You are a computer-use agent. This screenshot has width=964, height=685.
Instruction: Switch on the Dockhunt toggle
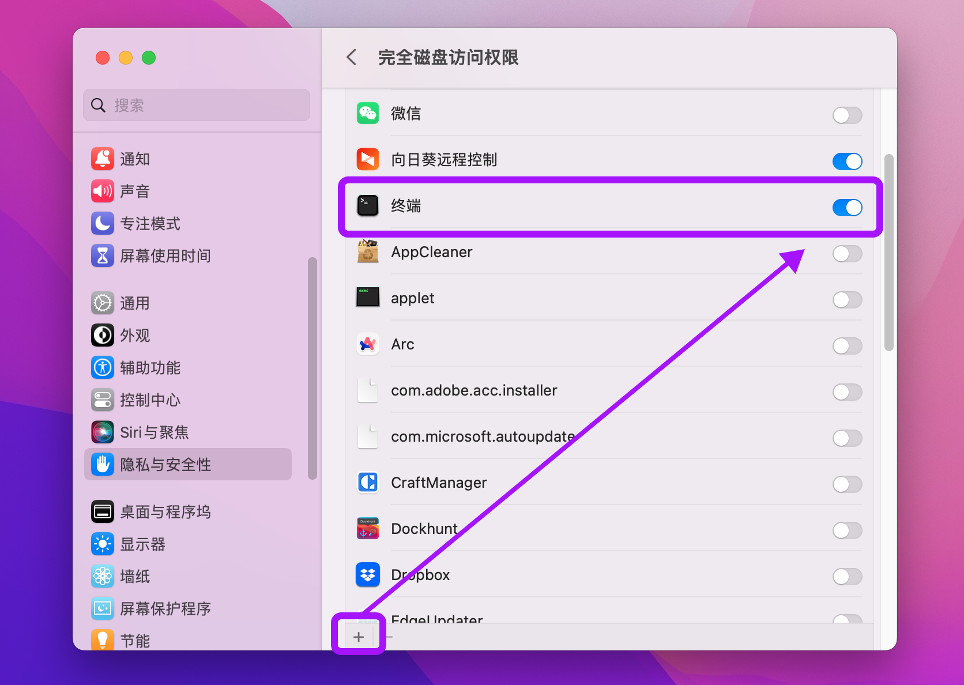847,530
